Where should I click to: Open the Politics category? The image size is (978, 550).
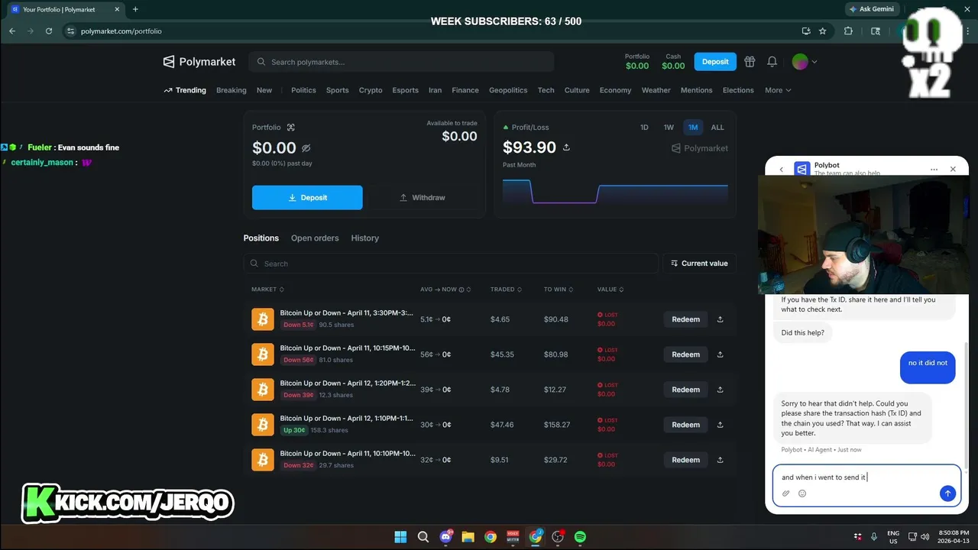pos(303,90)
